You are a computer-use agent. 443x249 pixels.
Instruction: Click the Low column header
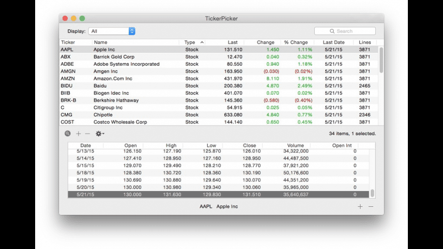coord(211,145)
